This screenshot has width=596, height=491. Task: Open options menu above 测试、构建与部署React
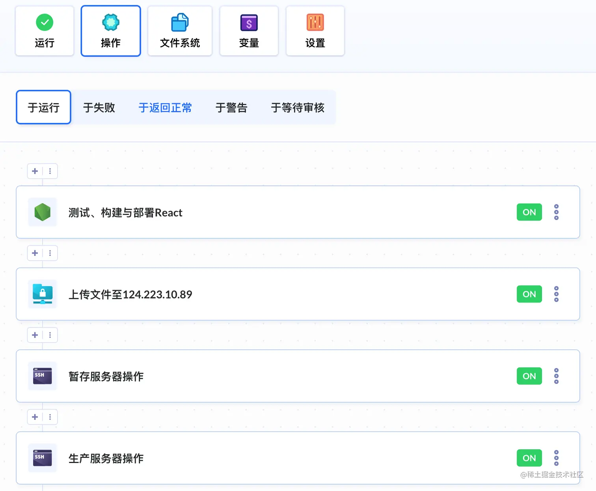pyautogui.click(x=50, y=171)
